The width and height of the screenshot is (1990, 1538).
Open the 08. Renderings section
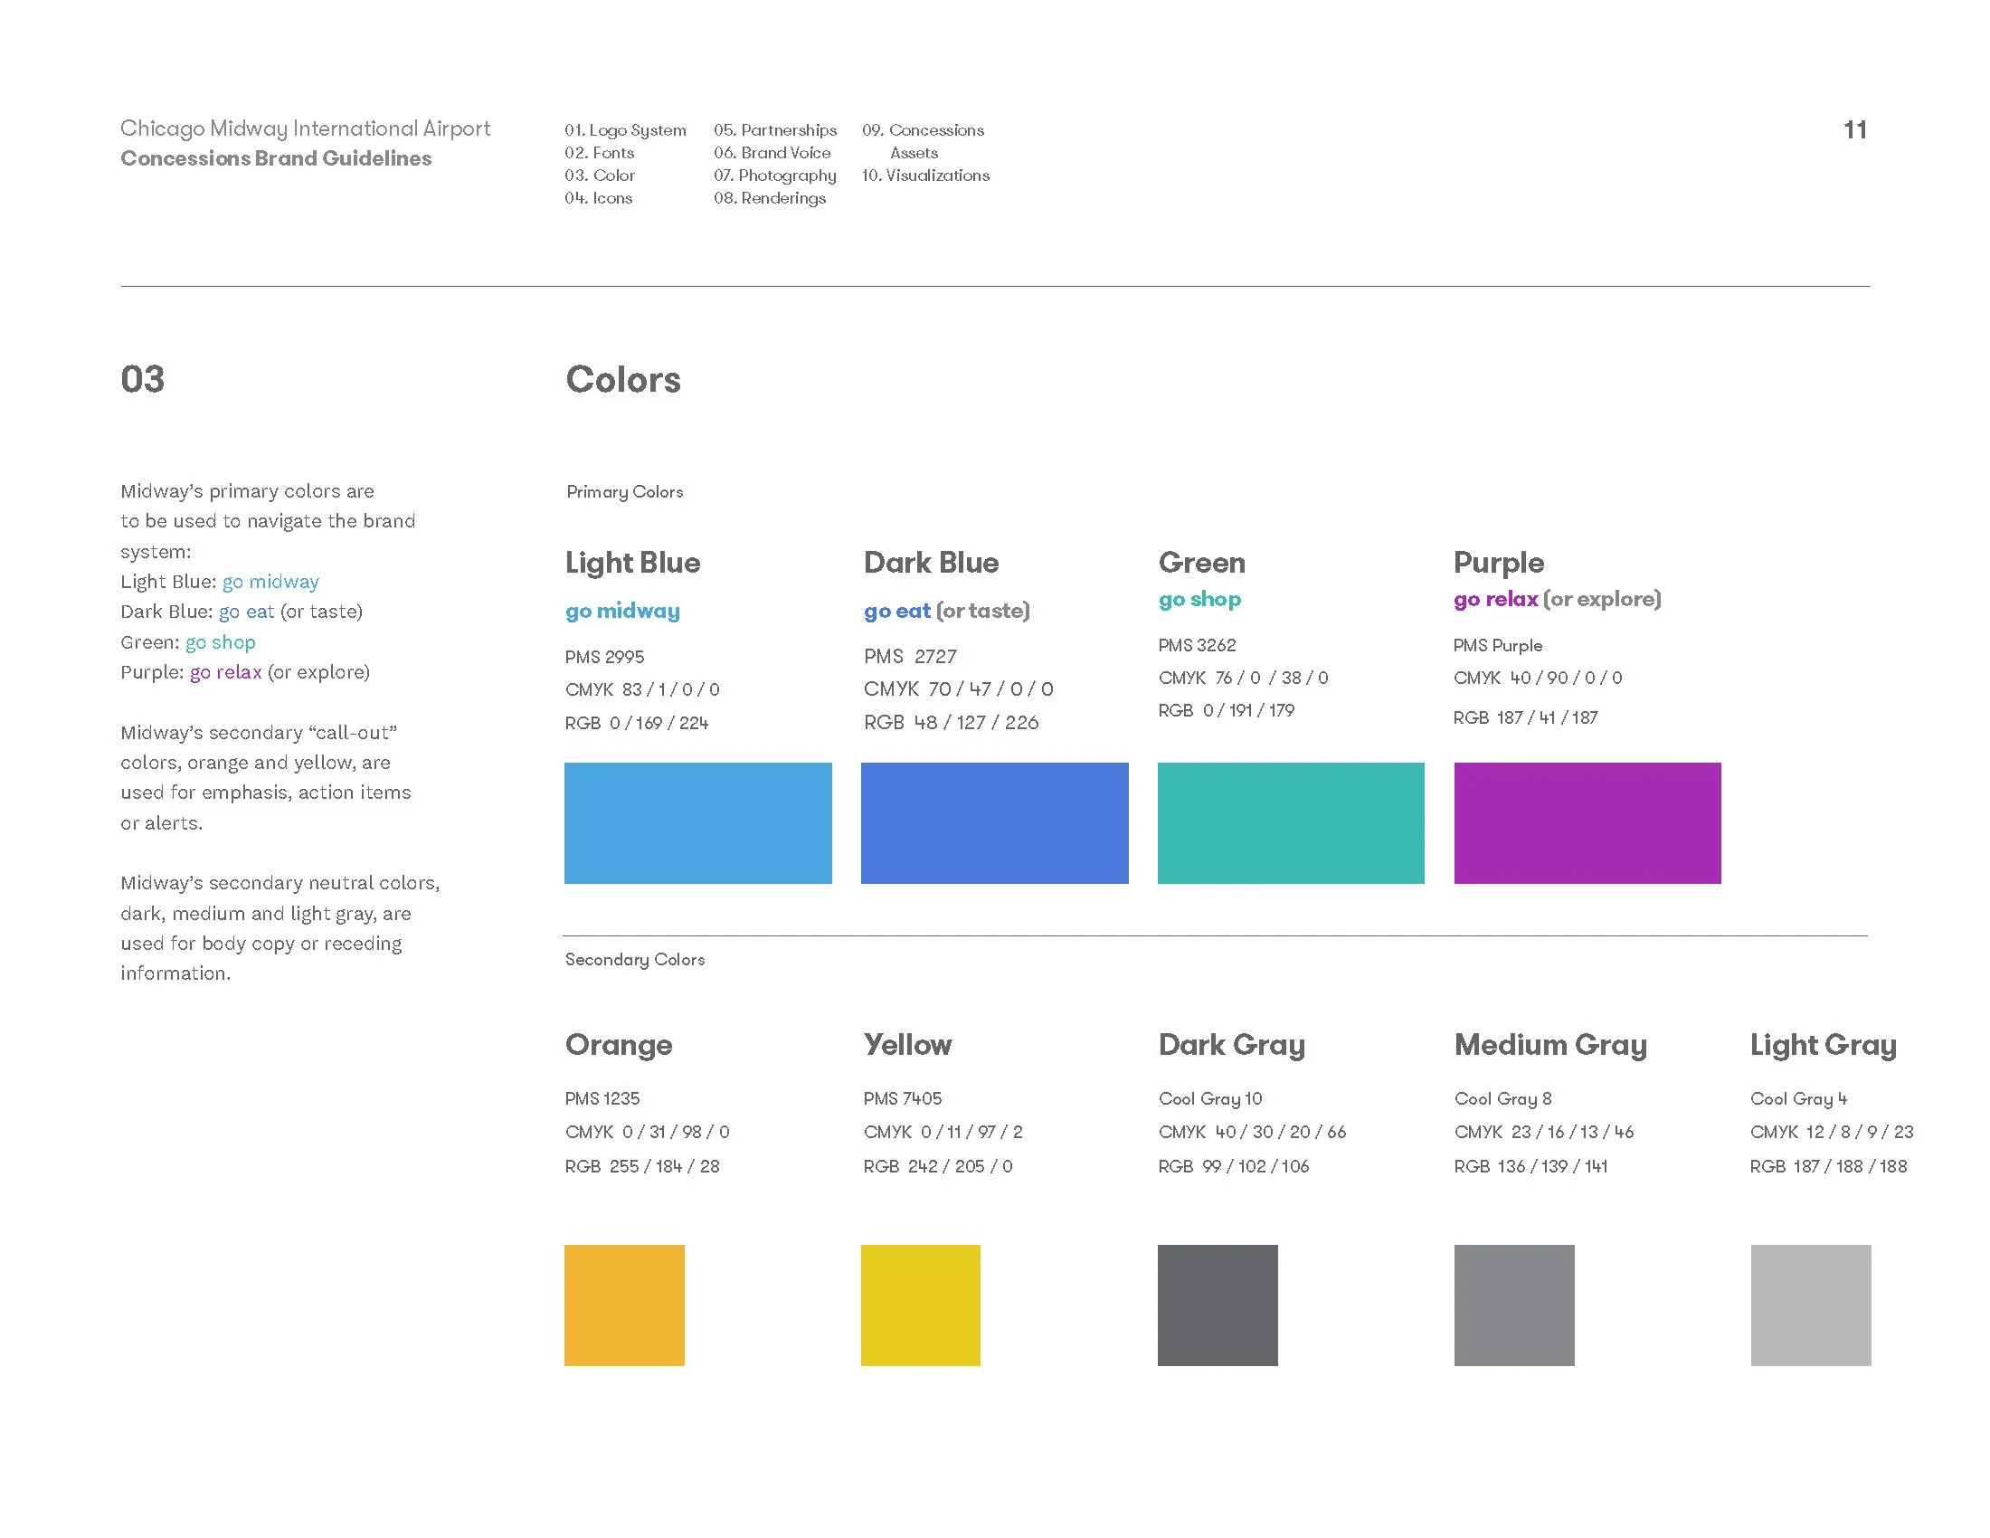772,199
